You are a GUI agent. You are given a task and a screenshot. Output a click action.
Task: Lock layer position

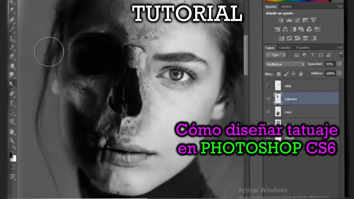(x=293, y=74)
